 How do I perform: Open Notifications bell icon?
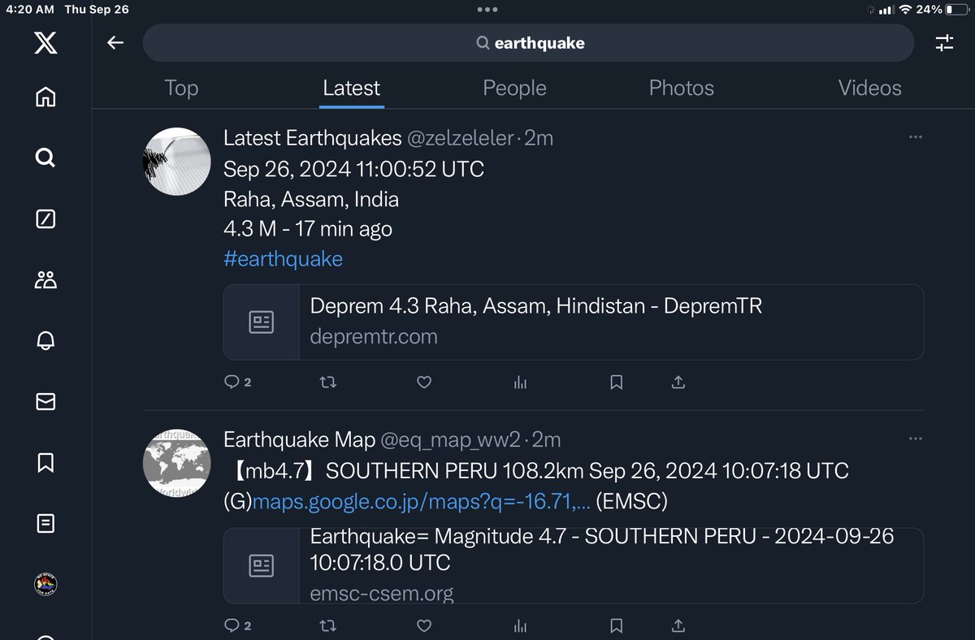45,341
